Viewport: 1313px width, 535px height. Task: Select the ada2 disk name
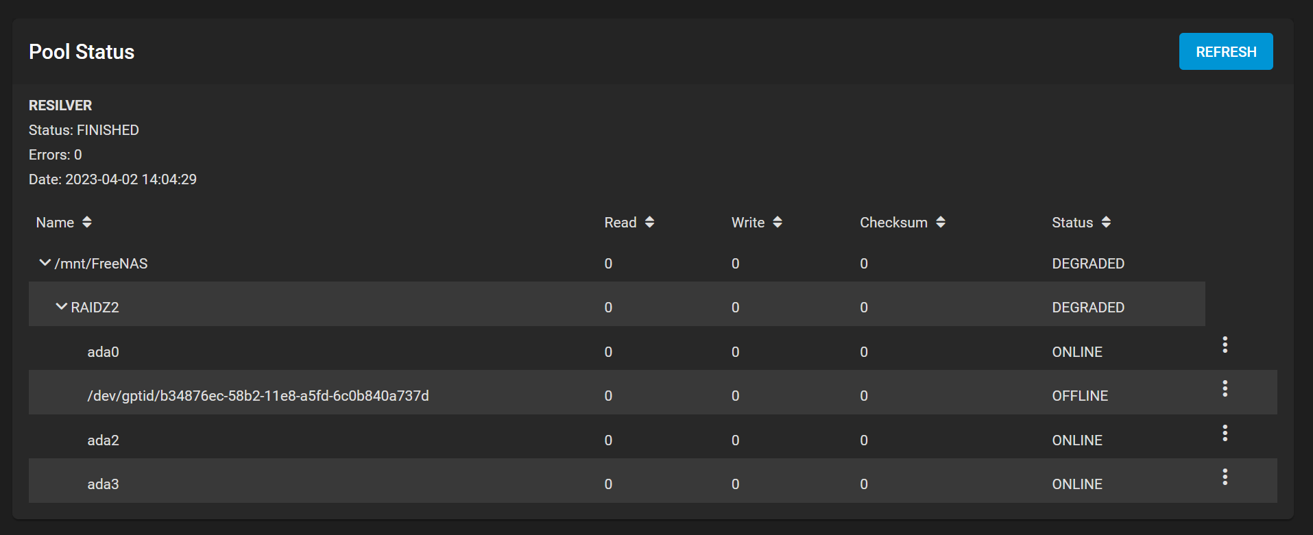coord(103,440)
